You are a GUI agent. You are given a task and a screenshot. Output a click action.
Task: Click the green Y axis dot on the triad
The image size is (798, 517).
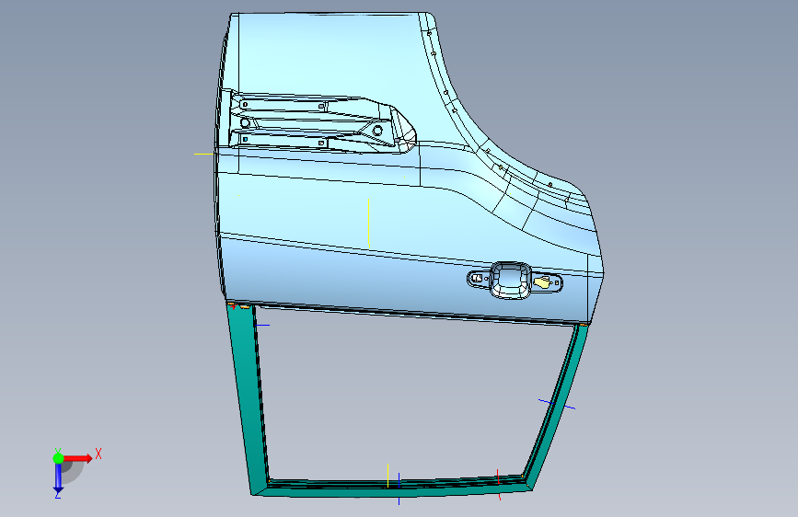[x=58, y=458]
